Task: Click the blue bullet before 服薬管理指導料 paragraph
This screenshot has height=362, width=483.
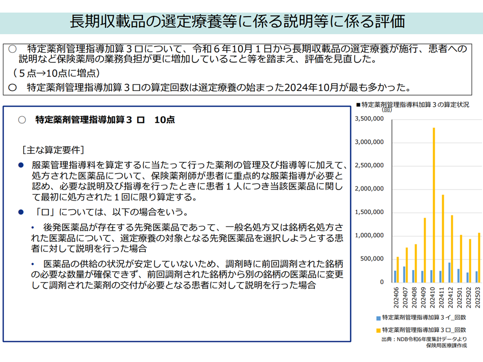Action: click(21, 165)
